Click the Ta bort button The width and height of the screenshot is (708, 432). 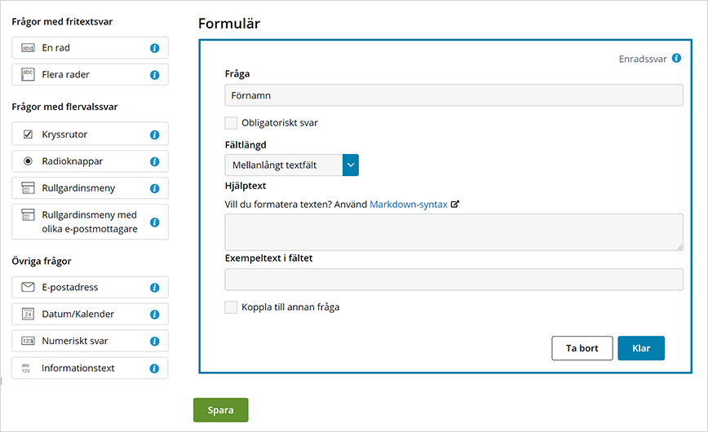coord(582,348)
